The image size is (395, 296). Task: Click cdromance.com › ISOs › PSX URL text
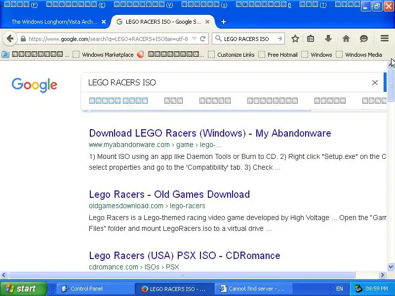point(134,267)
